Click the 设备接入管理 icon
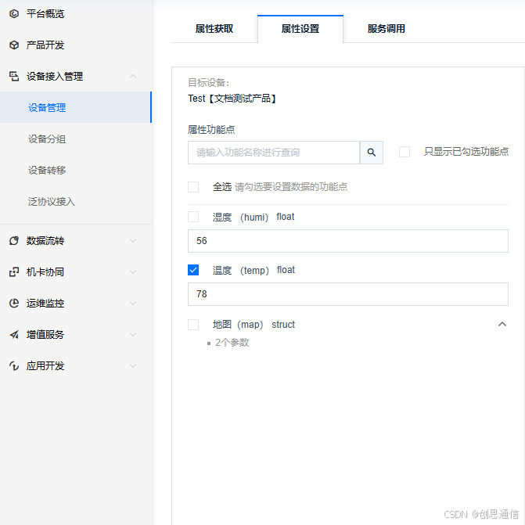The width and height of the screenshot is (525, 525). pos(14,77)
